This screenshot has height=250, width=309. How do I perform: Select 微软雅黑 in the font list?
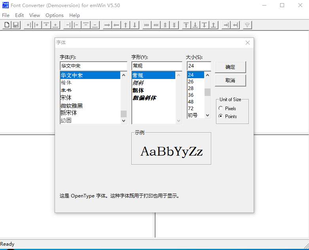click(x=90, y=105)
